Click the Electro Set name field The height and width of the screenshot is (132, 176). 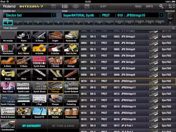[x=27, y=15]
